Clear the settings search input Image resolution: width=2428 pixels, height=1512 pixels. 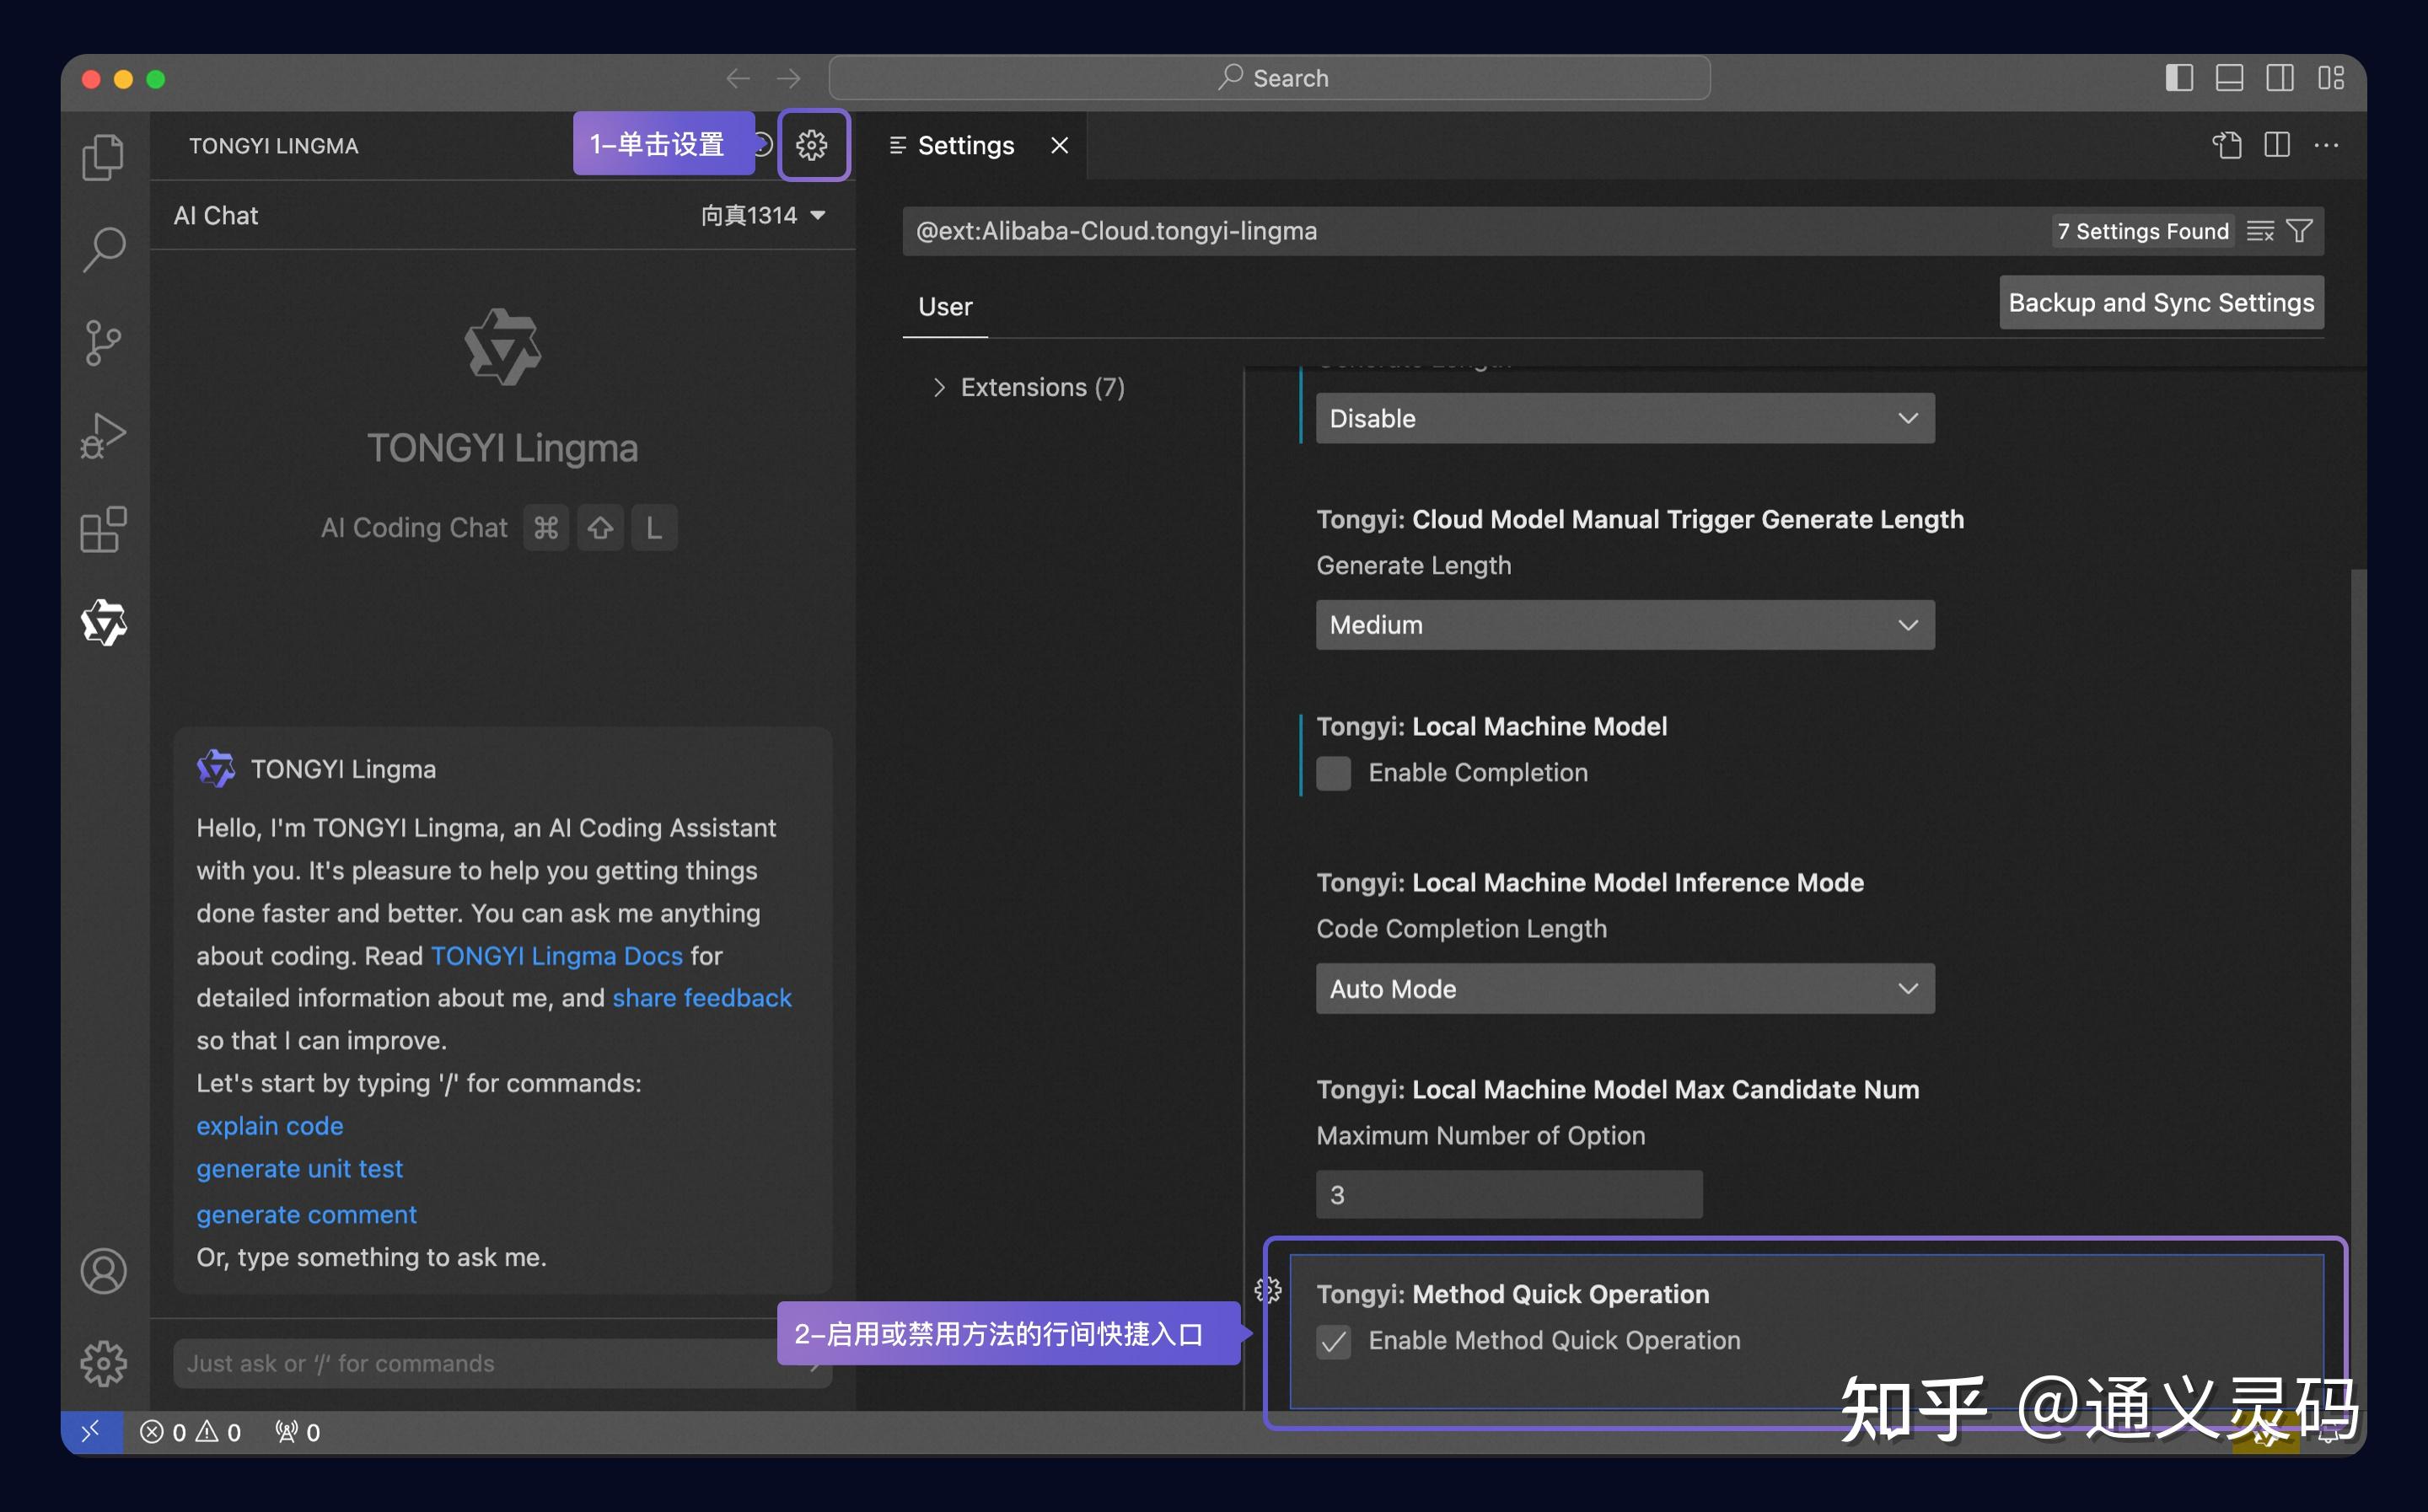[2260, 232]
